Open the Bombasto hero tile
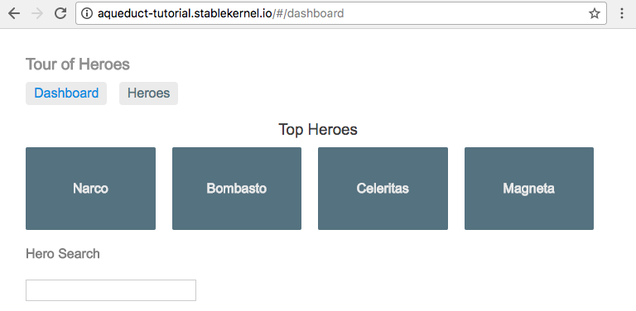The image size is (636, 311). 237,189
